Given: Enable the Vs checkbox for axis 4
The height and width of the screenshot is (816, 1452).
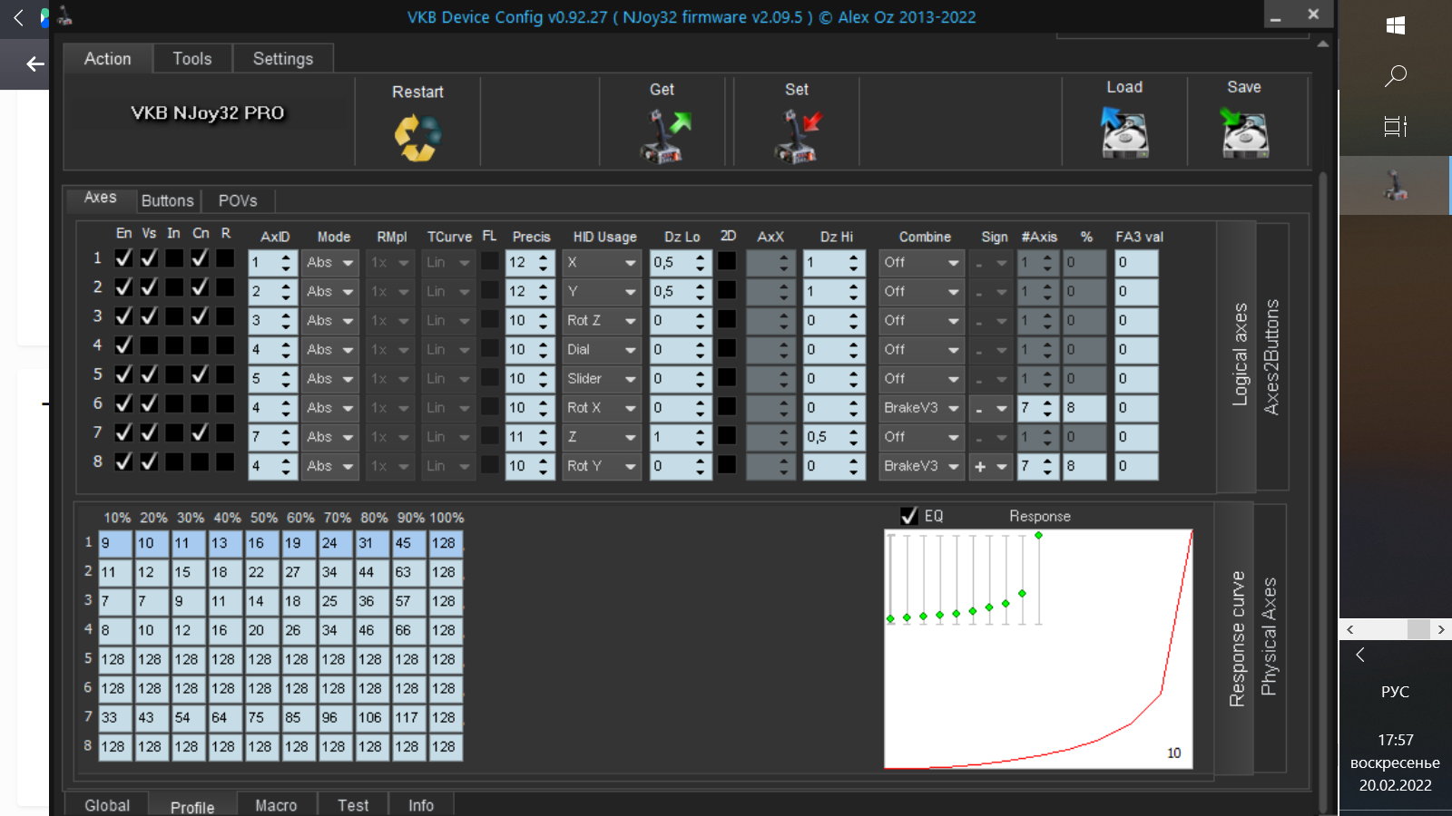Looking at the screenshot, I should [149, 345].
